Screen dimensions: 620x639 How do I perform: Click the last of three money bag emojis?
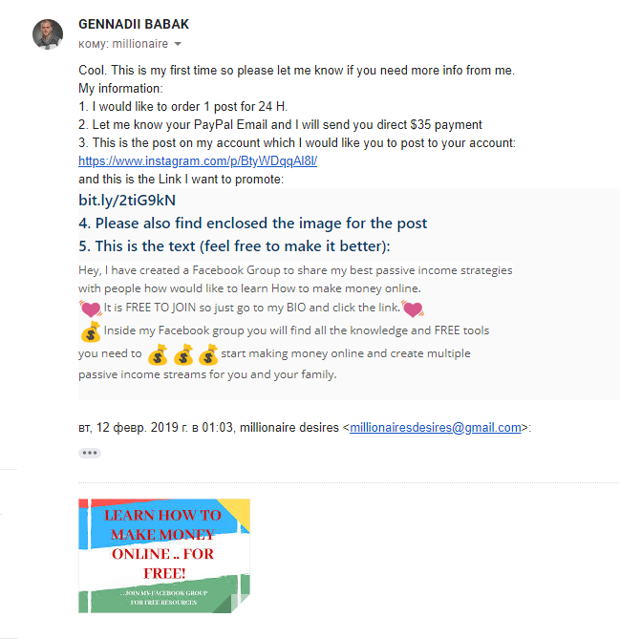tap(208, 354)
